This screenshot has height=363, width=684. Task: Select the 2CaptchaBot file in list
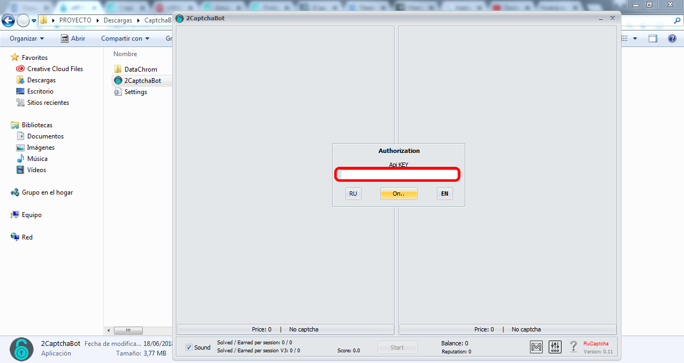[142, 81]
